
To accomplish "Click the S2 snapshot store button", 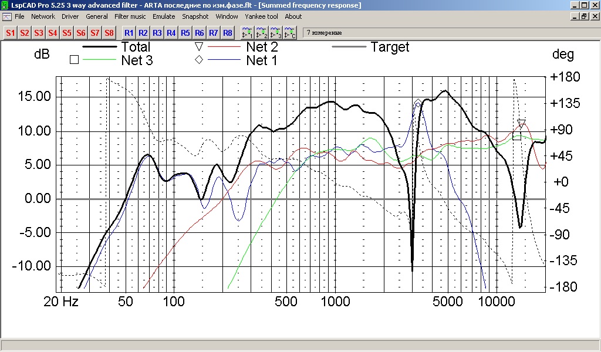I will click(x=25, y=33).
